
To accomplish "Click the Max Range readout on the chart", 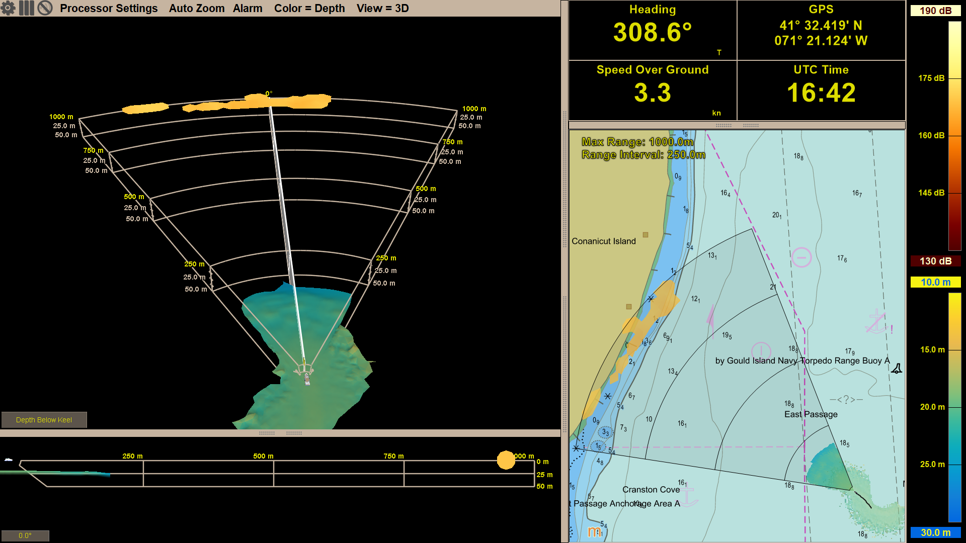I will point(637,142).
